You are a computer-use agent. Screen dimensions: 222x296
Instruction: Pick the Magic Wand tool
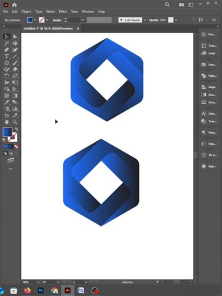click(7, 43)
